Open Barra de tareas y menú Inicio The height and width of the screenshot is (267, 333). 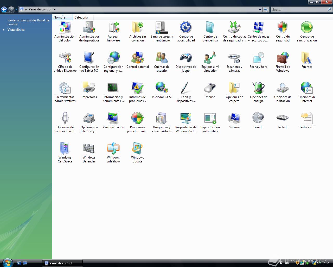[x=162, y=32]
